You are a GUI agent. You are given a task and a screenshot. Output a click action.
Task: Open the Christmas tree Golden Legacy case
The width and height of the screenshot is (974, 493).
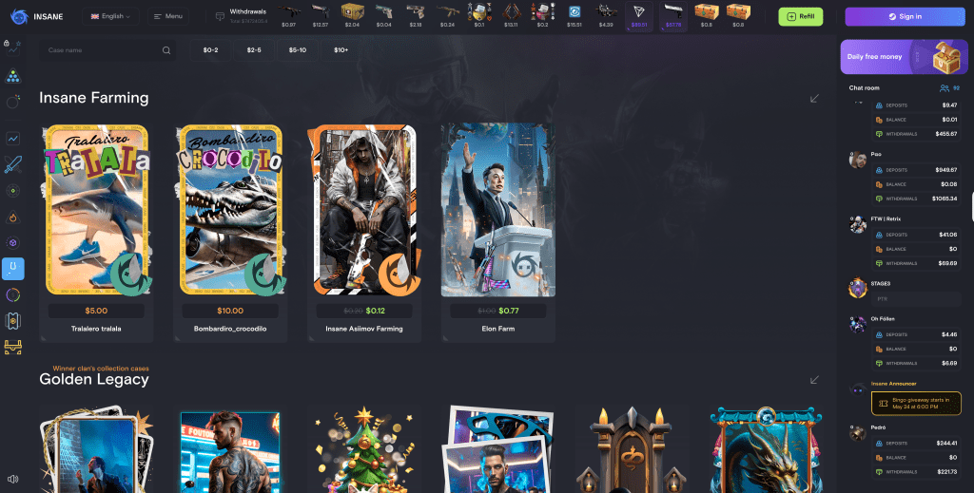[364, 449]
